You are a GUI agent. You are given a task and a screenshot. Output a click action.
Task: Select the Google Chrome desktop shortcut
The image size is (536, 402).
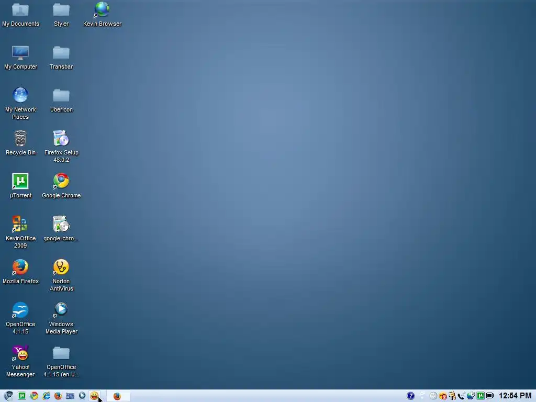61,186
